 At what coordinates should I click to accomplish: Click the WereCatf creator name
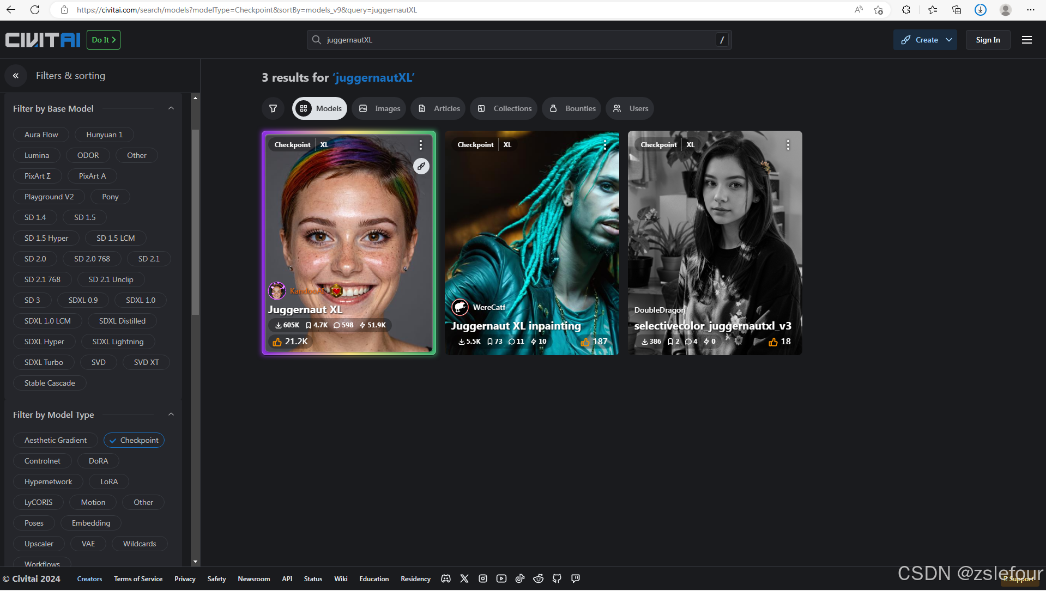click(x=489, y=307)
